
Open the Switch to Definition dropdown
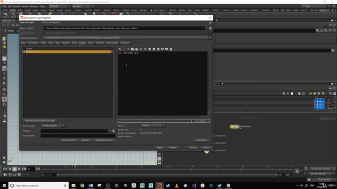(x=127, y=38)
